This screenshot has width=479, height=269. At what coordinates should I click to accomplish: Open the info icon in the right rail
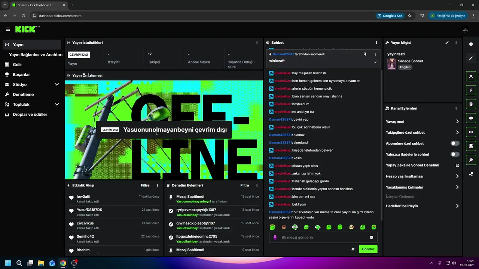pos(471,44)
